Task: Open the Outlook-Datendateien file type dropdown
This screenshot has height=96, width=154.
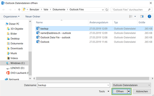Action: click(132, 85)
